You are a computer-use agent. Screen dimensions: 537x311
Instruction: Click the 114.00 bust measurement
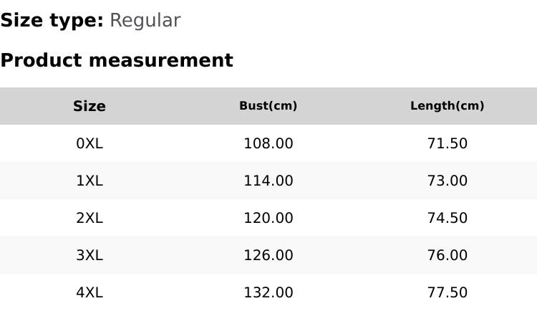pos(268,181)
